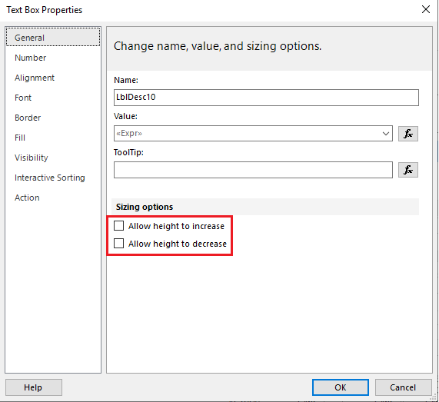
Task: Show the Border page
Action: point(28,118)
